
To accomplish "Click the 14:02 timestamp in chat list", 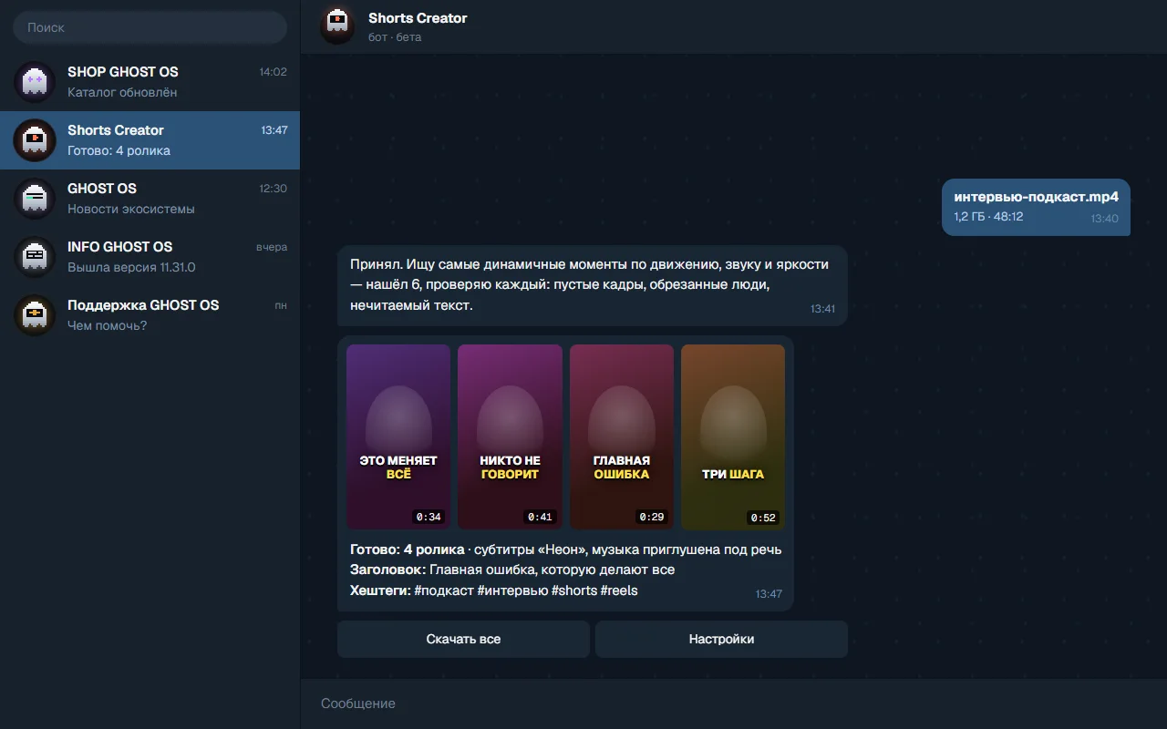I will point(274,72).
